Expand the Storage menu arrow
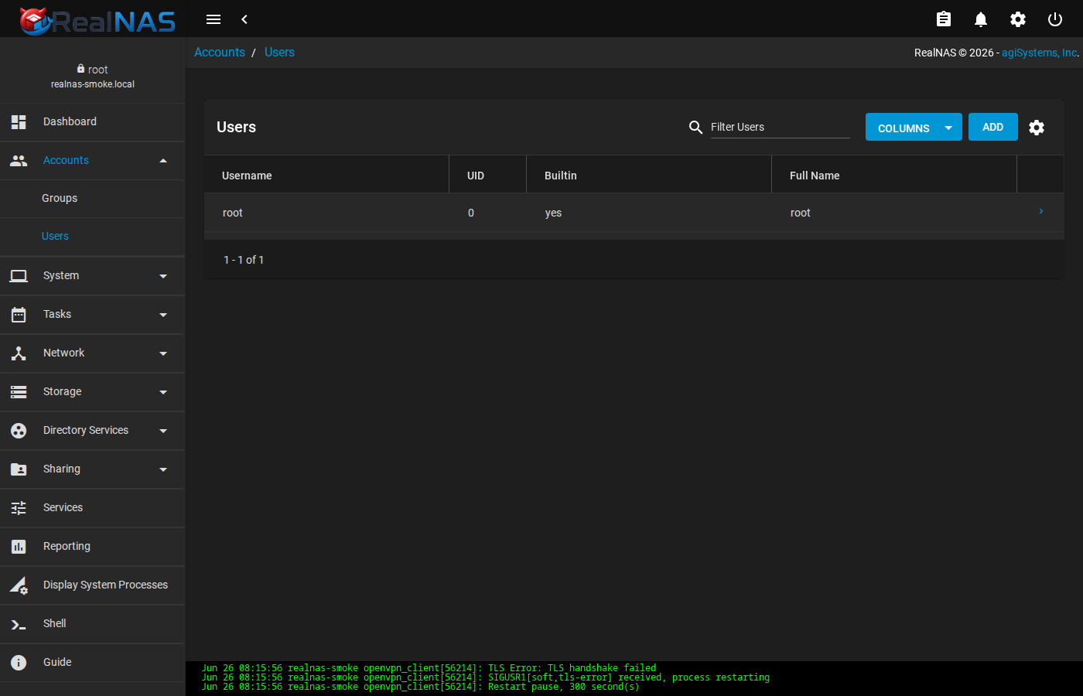 pos(163,392)
